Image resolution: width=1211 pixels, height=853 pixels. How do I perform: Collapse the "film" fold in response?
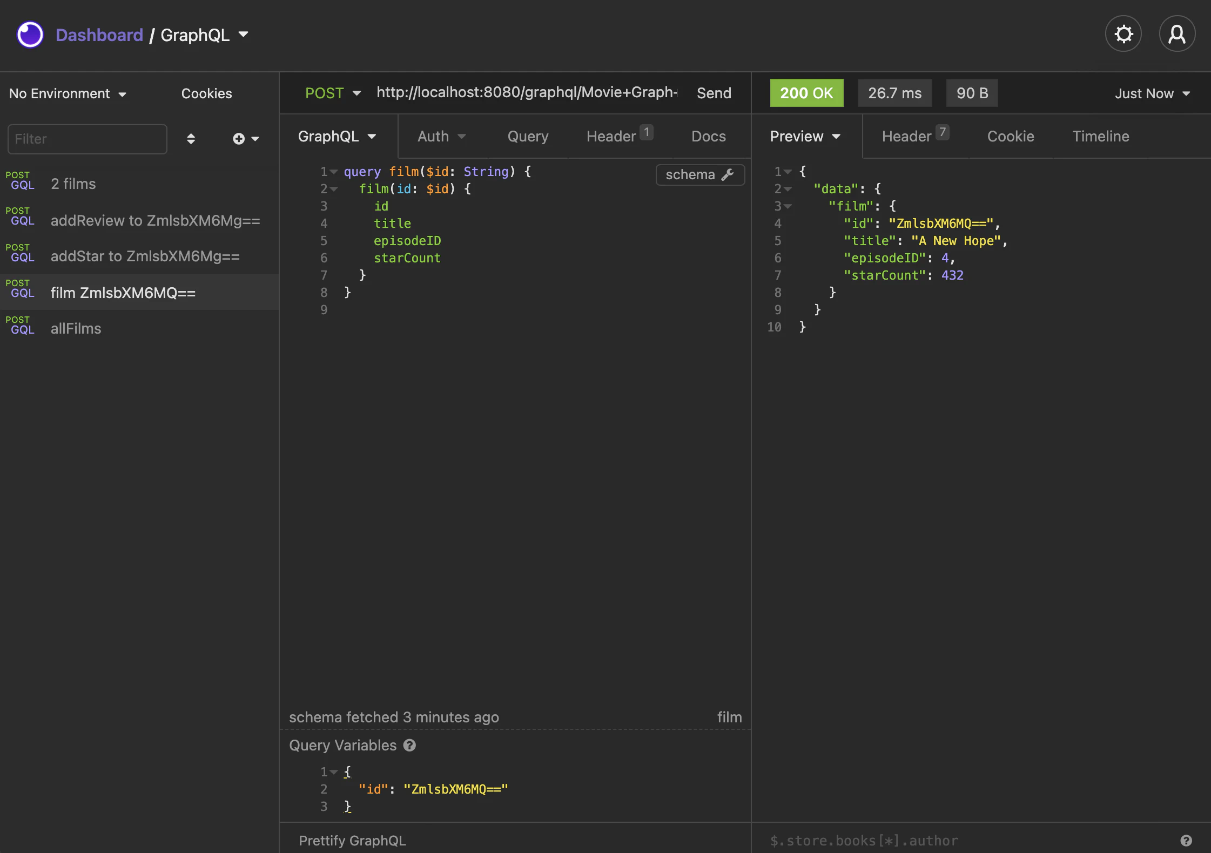point(788,206)
